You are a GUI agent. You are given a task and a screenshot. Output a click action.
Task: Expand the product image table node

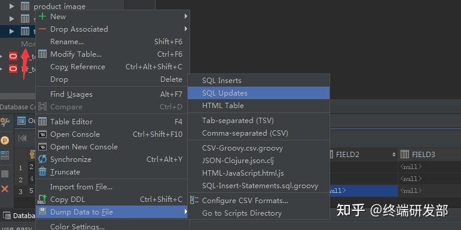12,6
